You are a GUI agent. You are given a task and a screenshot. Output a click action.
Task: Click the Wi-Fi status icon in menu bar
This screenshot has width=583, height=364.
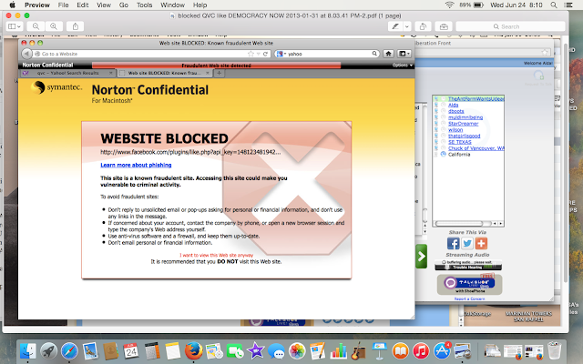pyautogui.click(x=449, y=5)
